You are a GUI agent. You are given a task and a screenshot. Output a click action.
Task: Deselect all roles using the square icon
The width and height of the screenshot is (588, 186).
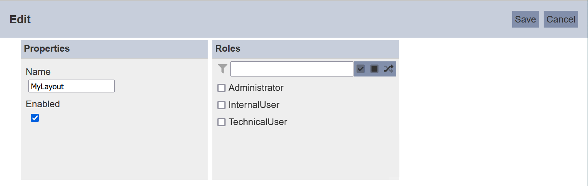[374, 69]
